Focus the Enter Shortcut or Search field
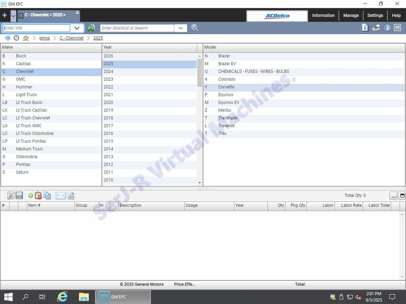Image resolution: width=406 pixels, height=304 pixels. 137,28
